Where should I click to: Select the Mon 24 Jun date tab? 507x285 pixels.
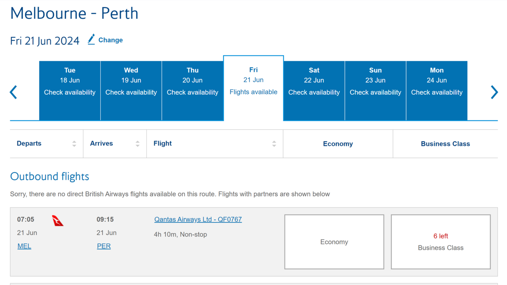coord(437,81)
